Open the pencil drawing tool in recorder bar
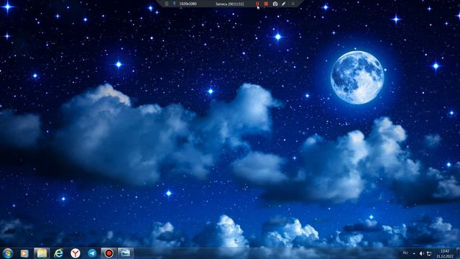460x259 pixels. pos(283,4)
